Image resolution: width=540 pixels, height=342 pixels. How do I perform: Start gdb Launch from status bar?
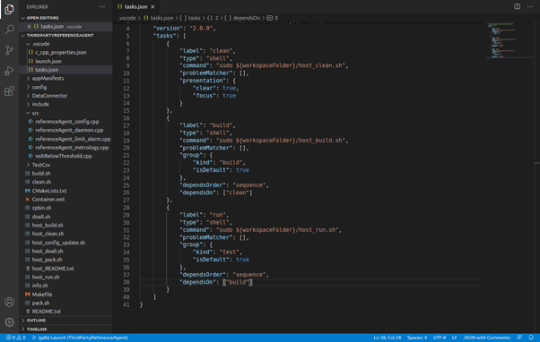point(80,338)
